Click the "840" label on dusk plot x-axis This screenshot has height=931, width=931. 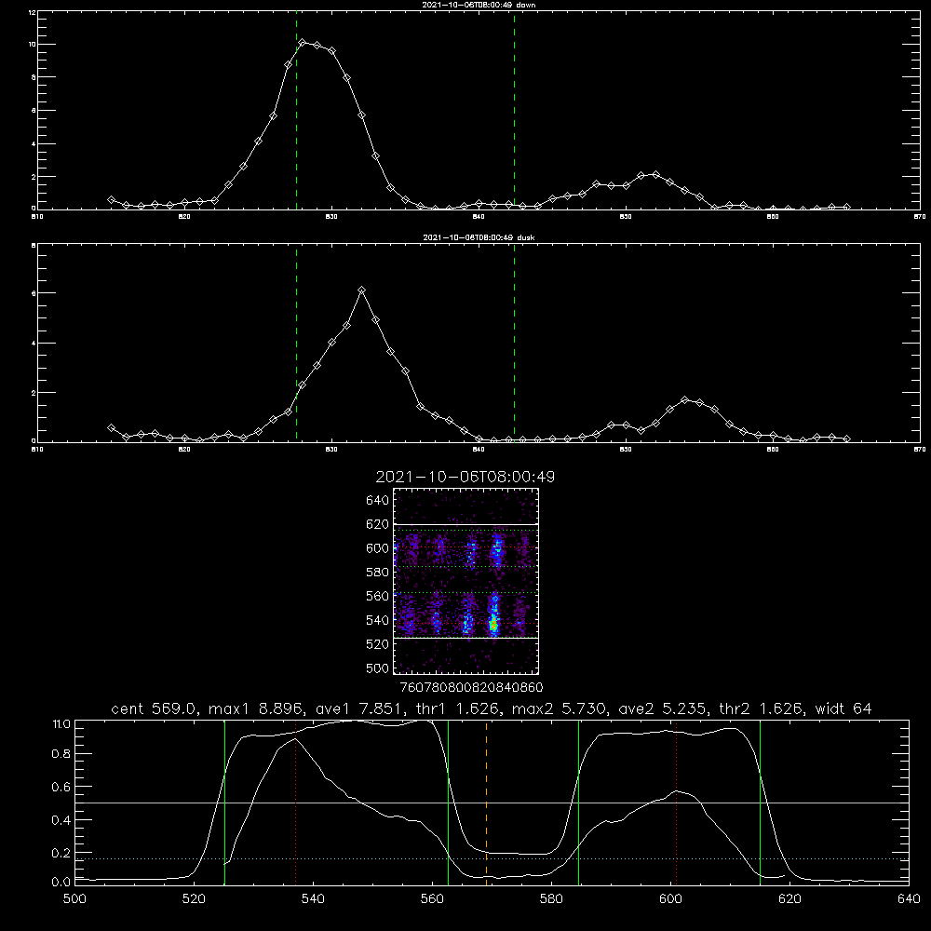coord(479,450)
